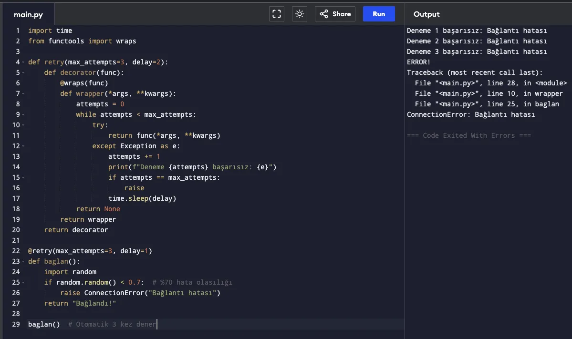Click the Output panel header

point(426,14)
